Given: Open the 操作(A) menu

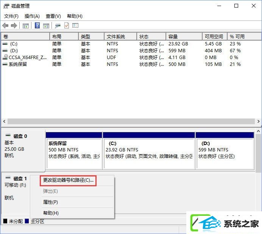Looking at the screenshot, I should click(x=32, y=16).
